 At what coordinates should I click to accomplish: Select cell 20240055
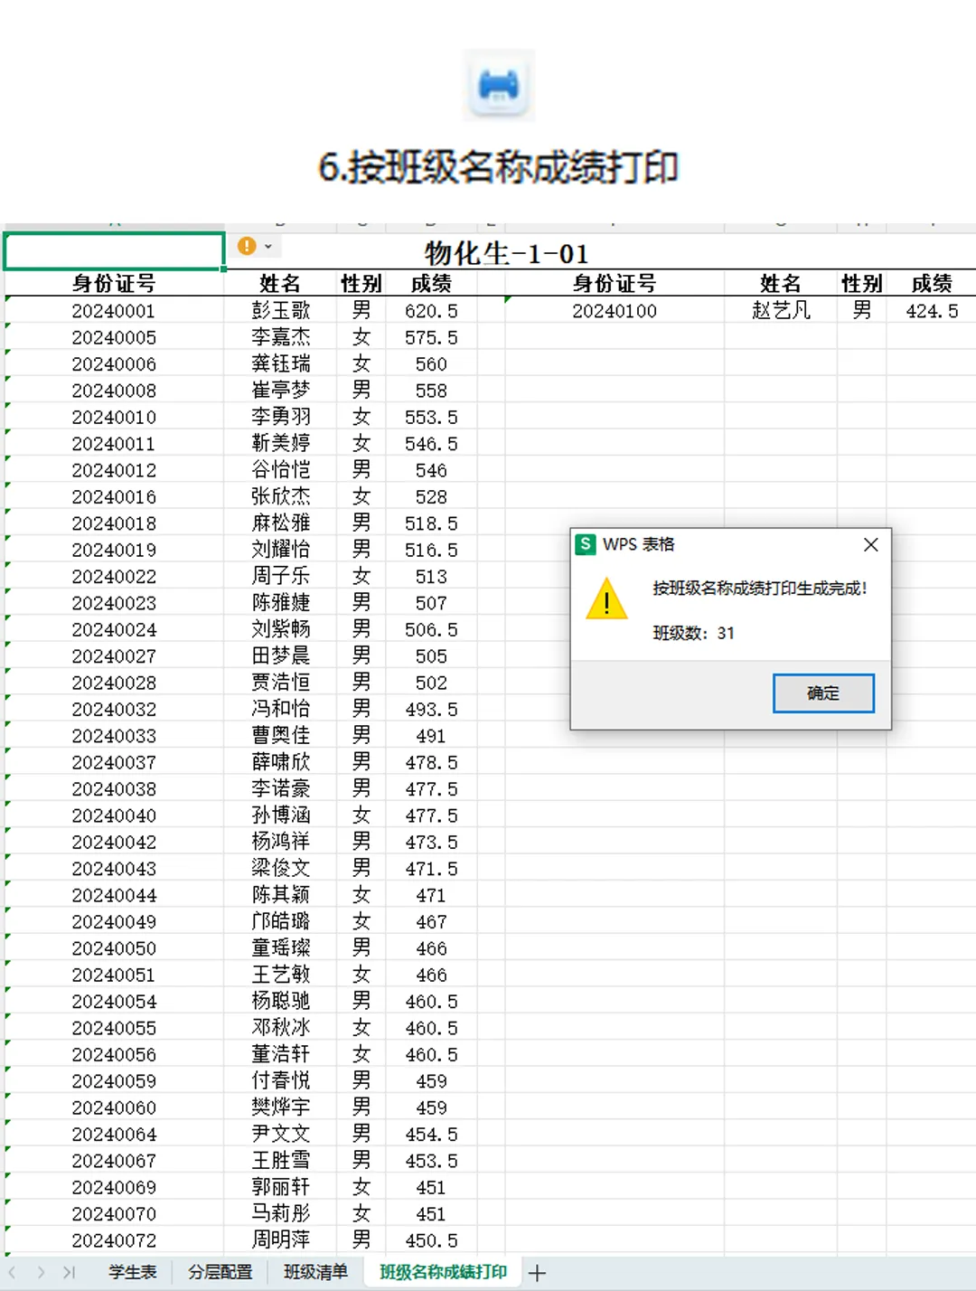coord(114,1029)
